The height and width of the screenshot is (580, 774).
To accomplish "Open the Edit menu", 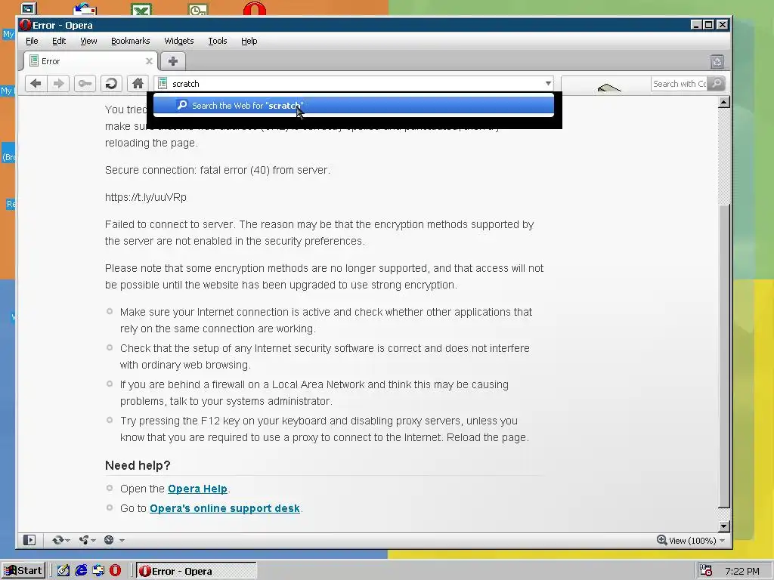I will [x=59, y=41].
